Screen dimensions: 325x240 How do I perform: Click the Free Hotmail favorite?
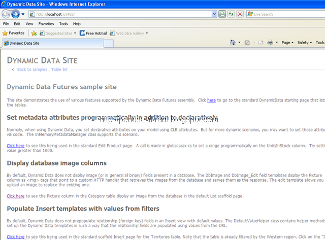pos(93,33)
